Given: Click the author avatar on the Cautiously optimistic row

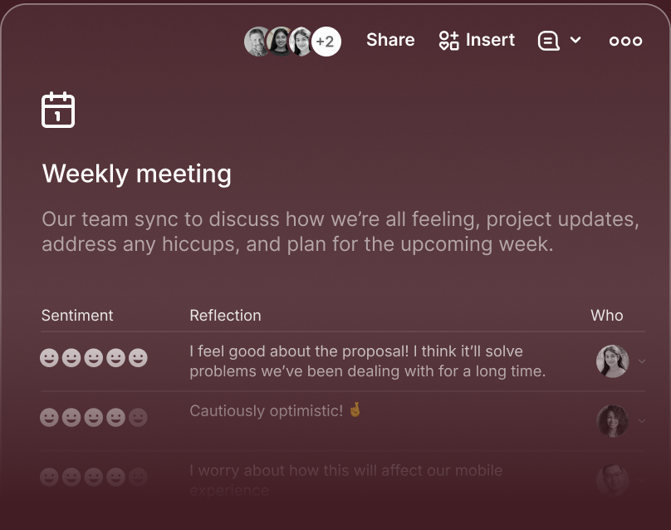Looking at the screenshot, I should pos(612,421).
